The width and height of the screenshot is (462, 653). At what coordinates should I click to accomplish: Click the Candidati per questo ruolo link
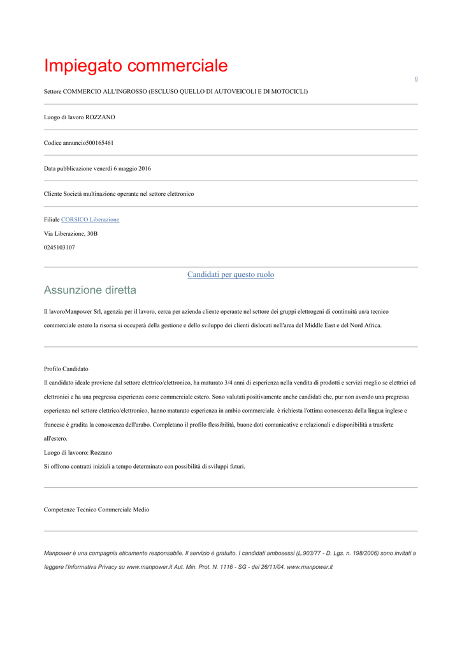coord(231,274)
